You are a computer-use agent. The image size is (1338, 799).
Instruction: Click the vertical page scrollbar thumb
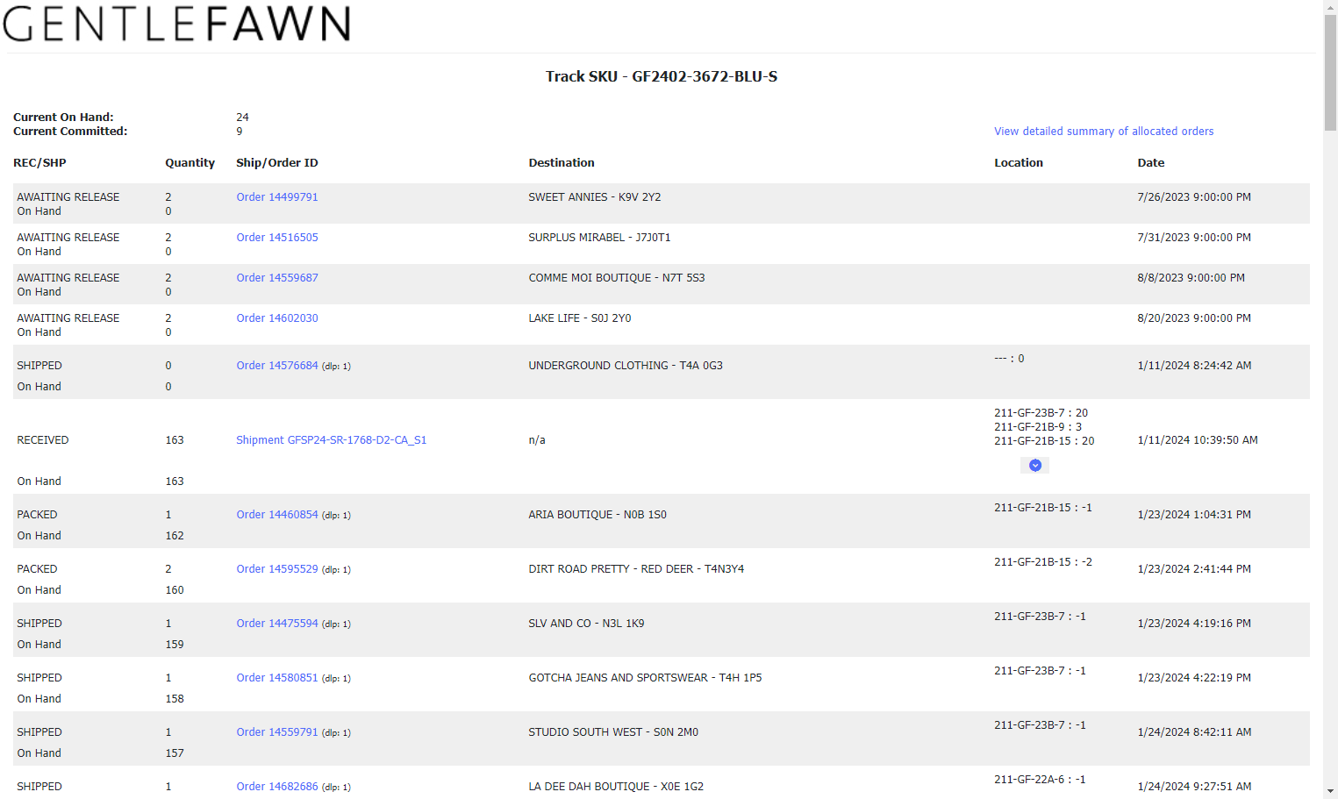(x=1330, y=72)
